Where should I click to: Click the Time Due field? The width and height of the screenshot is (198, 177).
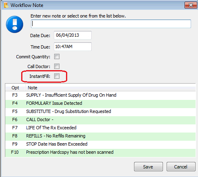tap(73, 46)
